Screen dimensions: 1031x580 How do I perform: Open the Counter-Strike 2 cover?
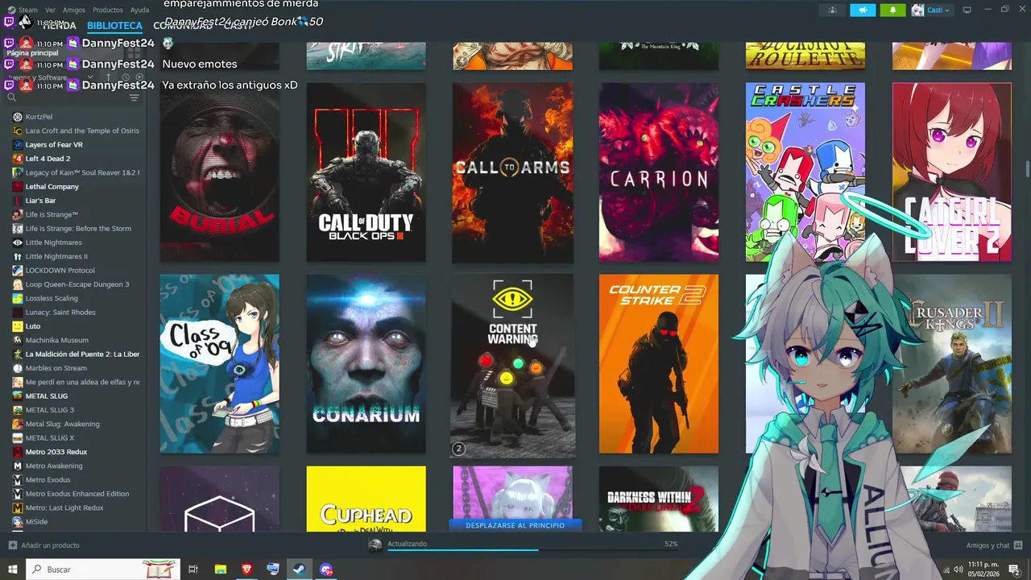click(658, 364)
